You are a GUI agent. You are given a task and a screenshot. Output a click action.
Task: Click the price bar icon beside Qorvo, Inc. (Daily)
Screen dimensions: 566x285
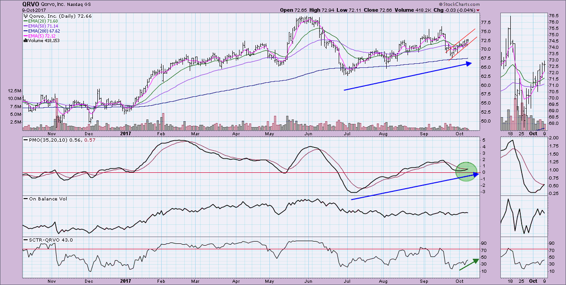pyautogui.click(x=24, y=16)
